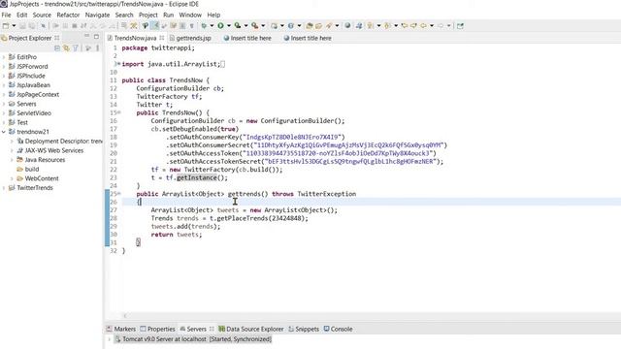This screenshot has width=621, height=349.
Task: Close the TrendsNow.java tab
Action: pyautogui.click(x=162, y=38)
